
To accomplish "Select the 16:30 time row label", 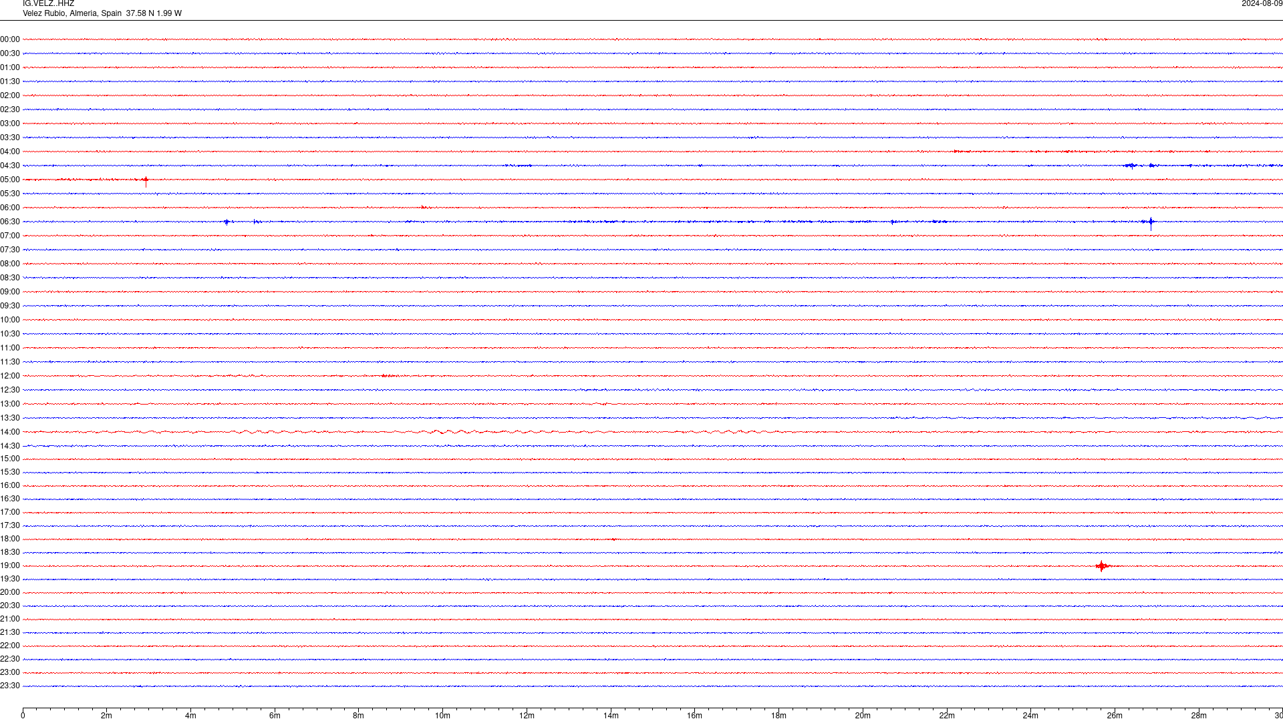I will coord(10,499).
